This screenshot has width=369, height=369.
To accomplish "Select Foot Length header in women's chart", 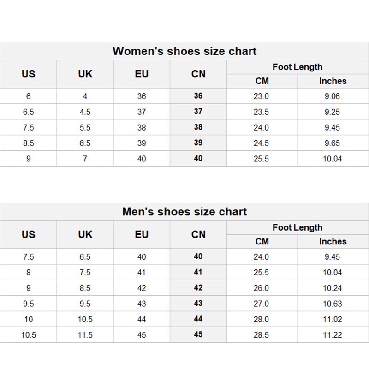I will coord(298,67).
